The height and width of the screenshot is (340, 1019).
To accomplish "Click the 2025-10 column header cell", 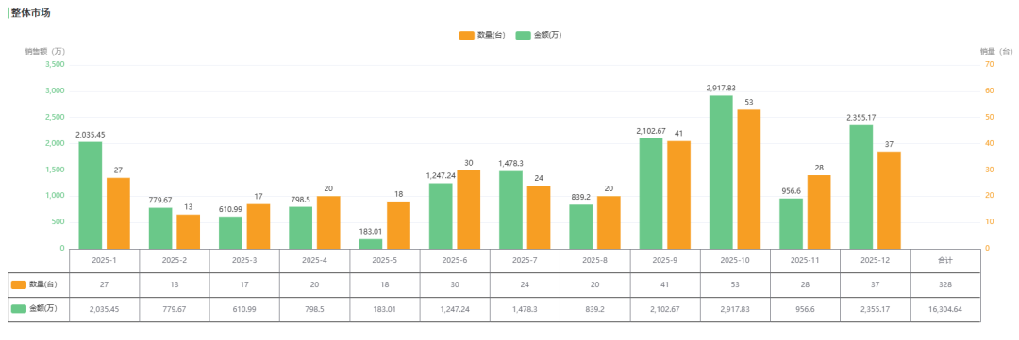I will 736,260.
